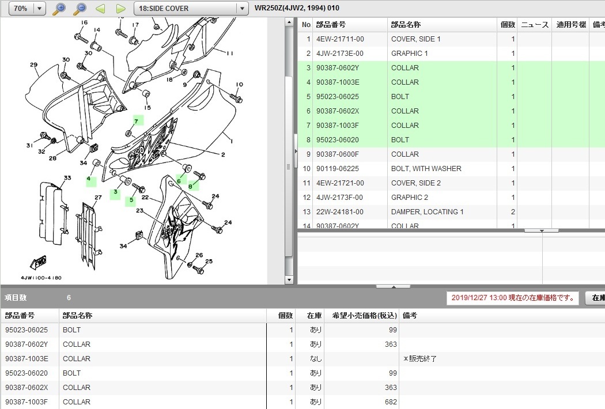Viewport: 605px width, 409px height.
Task: Click the ＊販売終了 remark text
Action: 420,359
